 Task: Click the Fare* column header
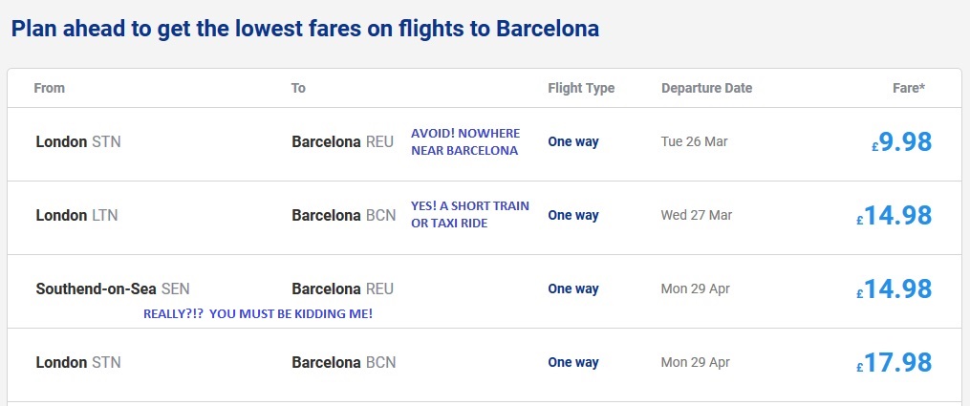click(x=908, y=88)
